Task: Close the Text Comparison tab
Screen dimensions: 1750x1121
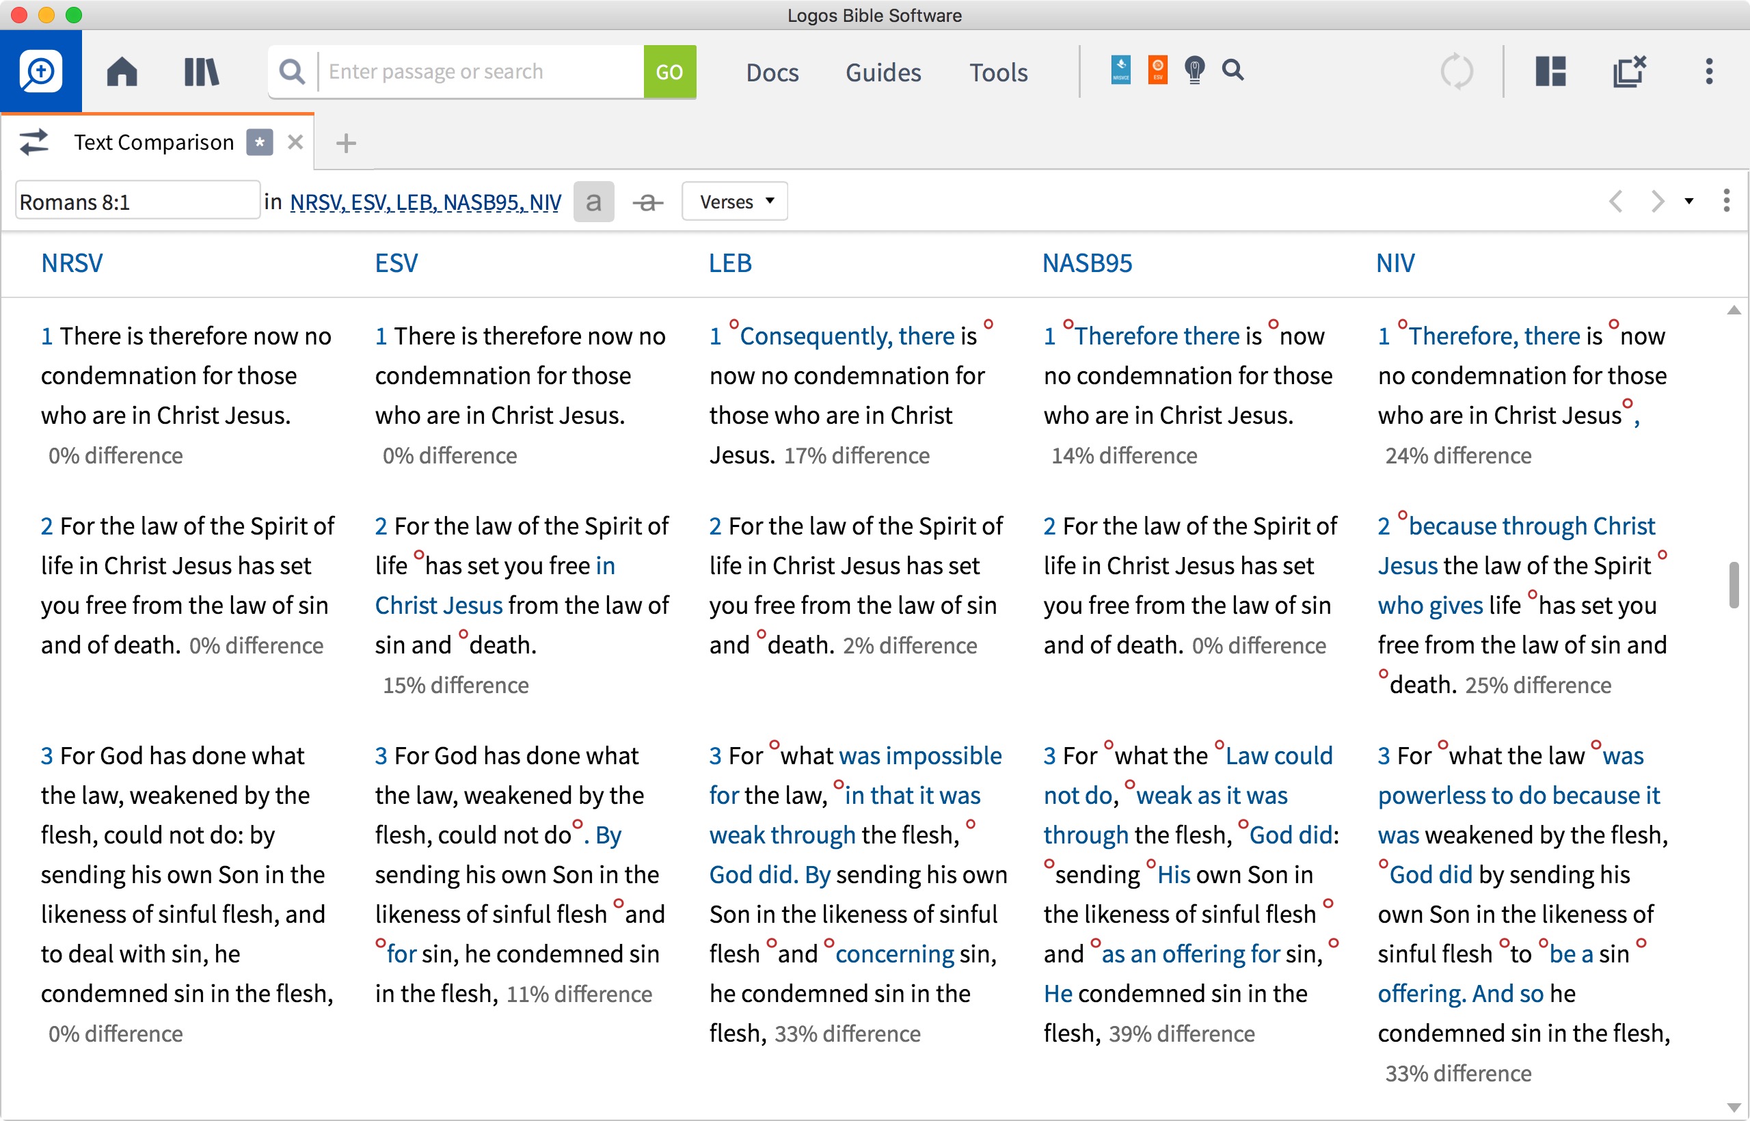Action: [x=295, y=142]
